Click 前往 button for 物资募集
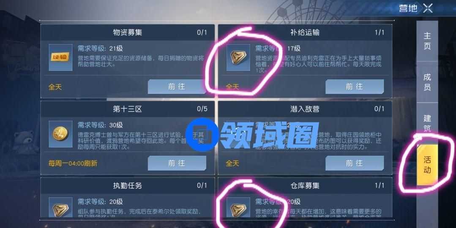456x228 pixels. tap(177, 87)
